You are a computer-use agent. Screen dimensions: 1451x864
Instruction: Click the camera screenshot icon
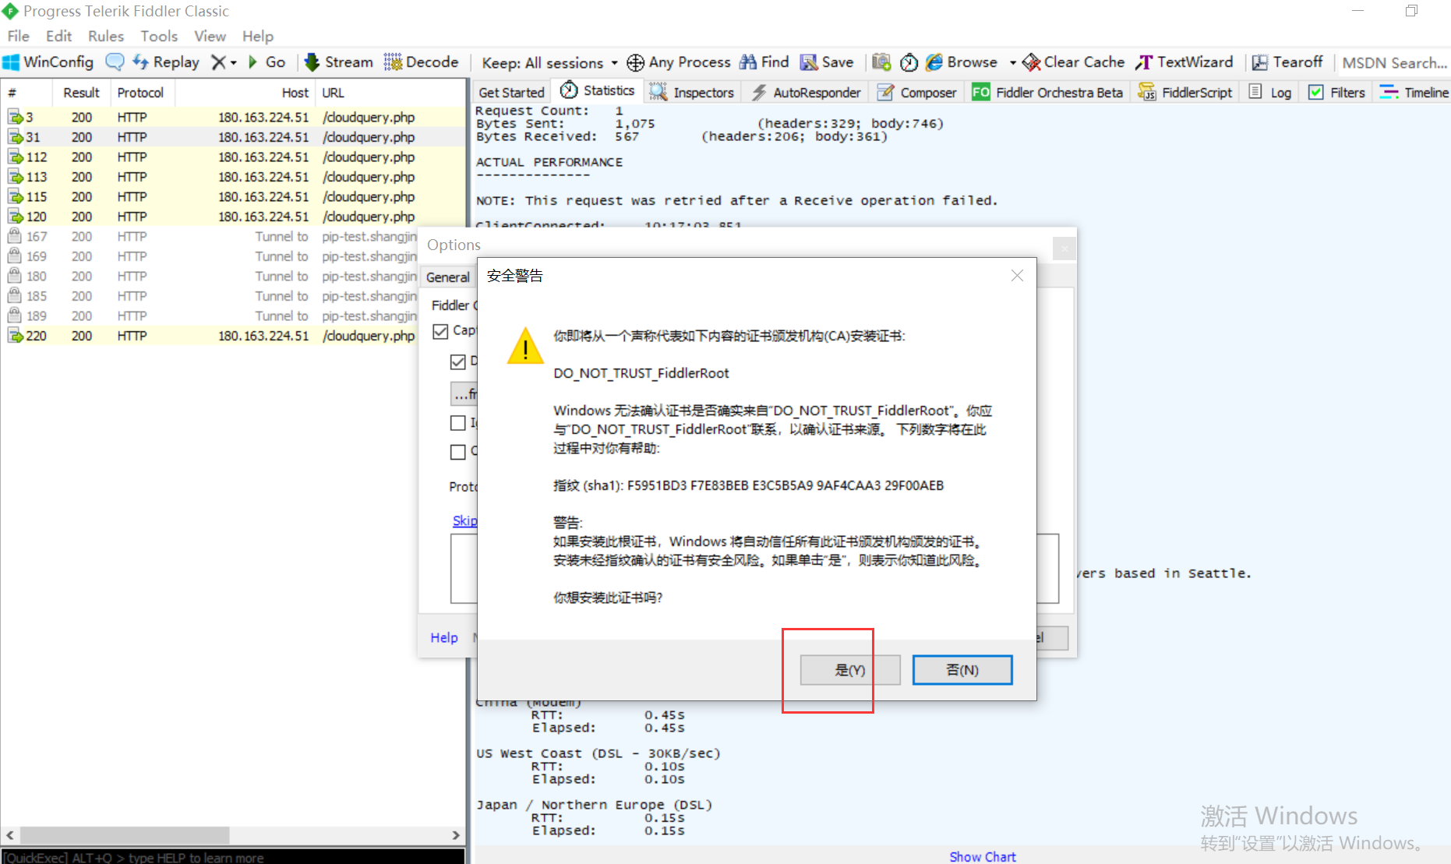pyautogui.click(x=881, y=62)
